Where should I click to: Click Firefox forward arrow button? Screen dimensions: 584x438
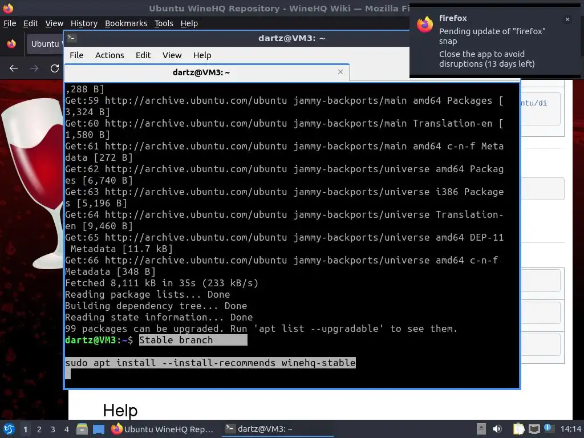tap(34, 68)
